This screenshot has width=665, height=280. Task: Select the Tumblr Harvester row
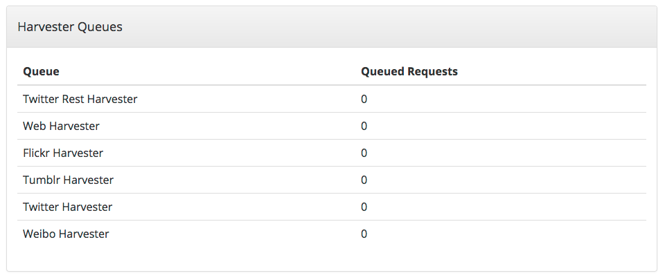pos(332,180)
